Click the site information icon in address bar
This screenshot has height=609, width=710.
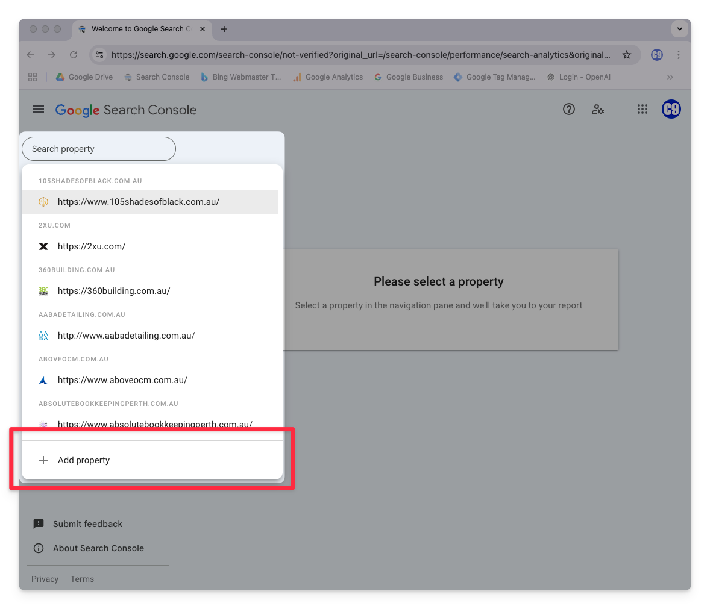click(x=100, y=55)
